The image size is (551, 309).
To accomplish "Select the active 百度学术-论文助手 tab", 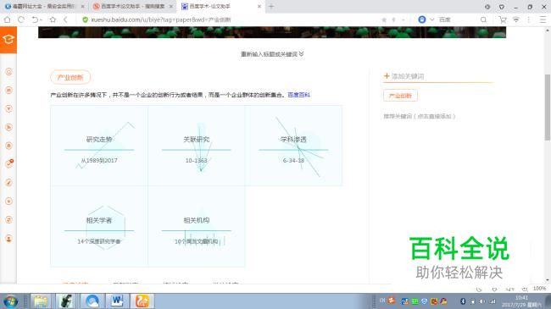I will (x=220, y=6).
